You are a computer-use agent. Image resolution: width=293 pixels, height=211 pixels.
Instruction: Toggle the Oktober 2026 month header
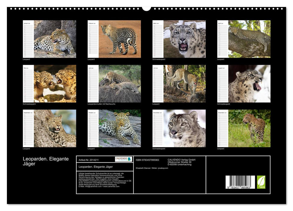coord(93,114)
